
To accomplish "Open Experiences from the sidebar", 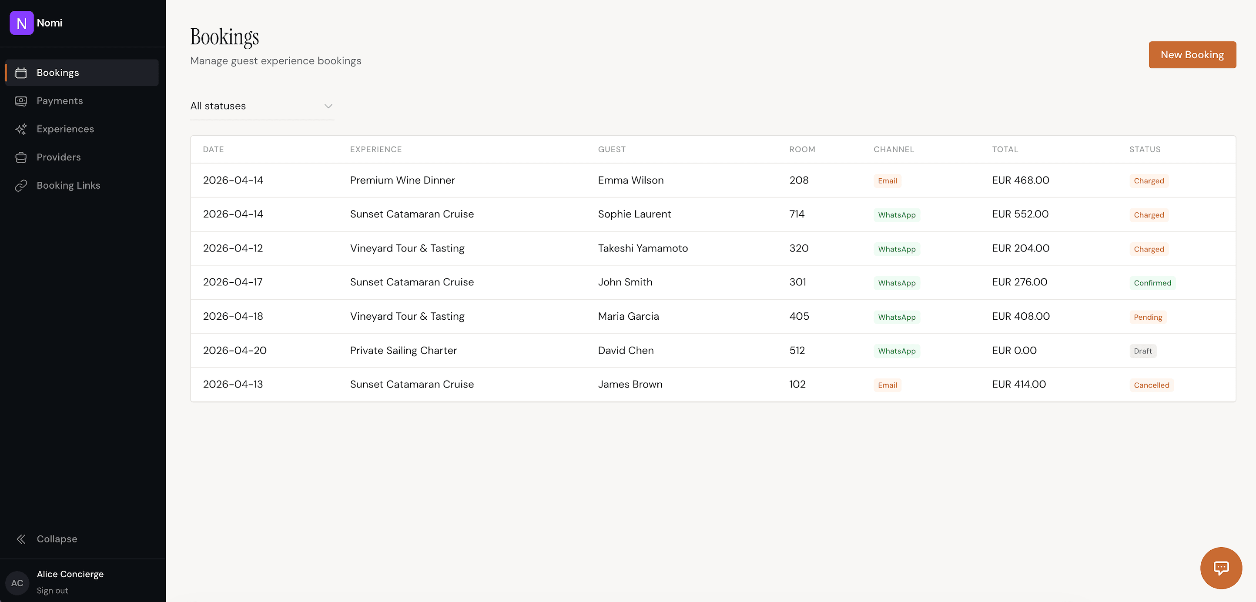I will tap(82, 129).
